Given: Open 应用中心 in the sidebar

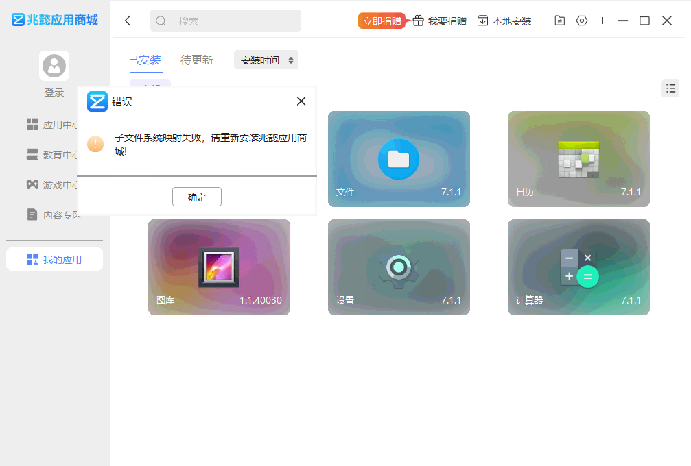Looking at the screenshot, I should tap(52, 125).
